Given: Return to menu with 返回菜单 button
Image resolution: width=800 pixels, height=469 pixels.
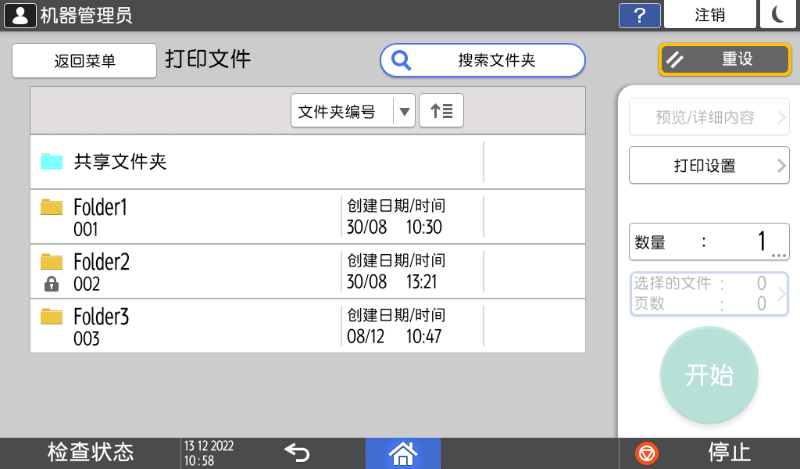Looking at the screenshot, I should [x=84, y=61].
